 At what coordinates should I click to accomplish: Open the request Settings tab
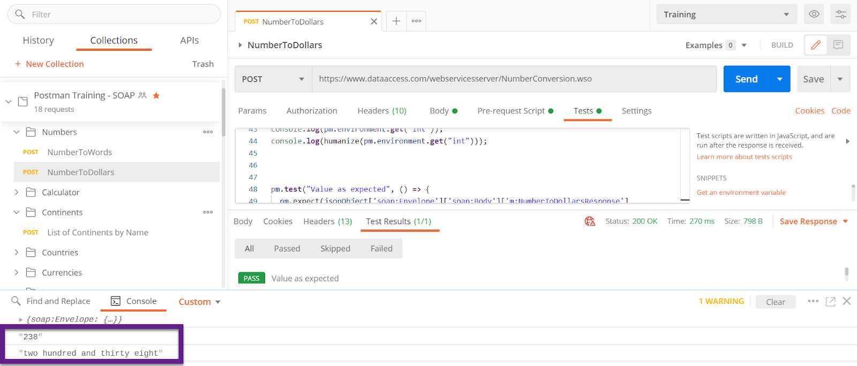click(637, 111)
